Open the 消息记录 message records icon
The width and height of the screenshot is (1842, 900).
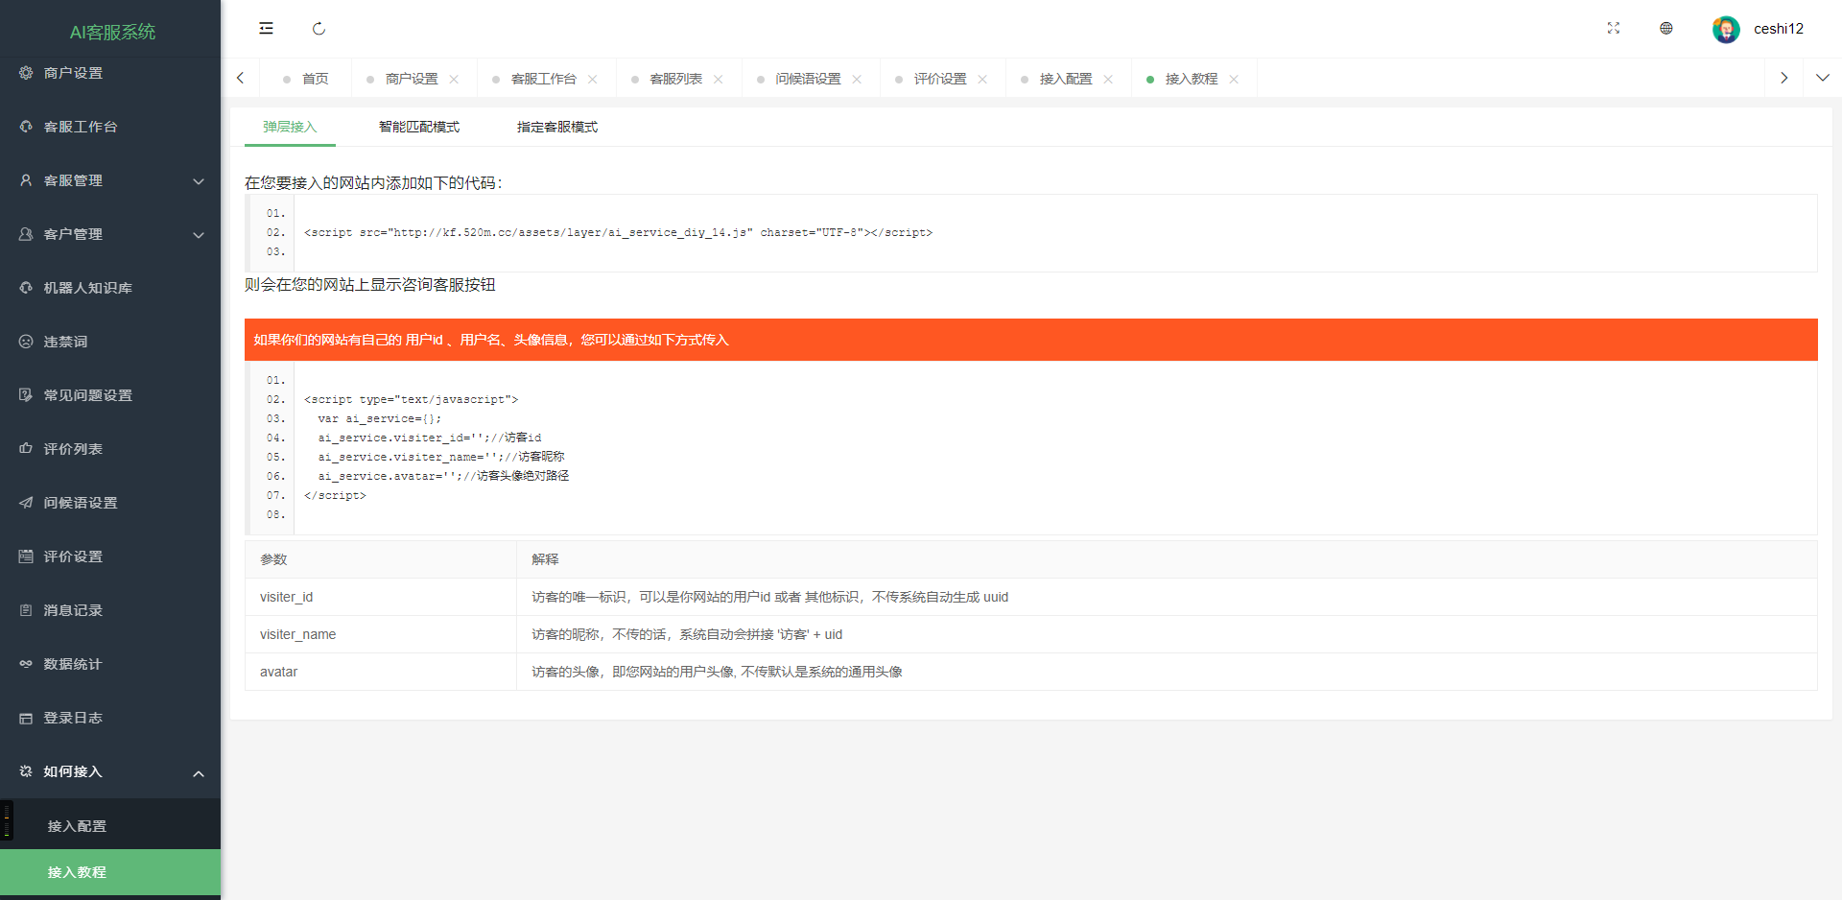pyautogui.click(x=26, y=609)
